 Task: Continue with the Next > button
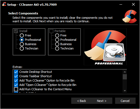[102, 101]
